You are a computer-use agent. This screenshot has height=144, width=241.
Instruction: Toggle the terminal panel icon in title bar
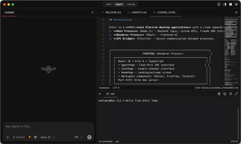pyautogui.click(x=230, y=4)
